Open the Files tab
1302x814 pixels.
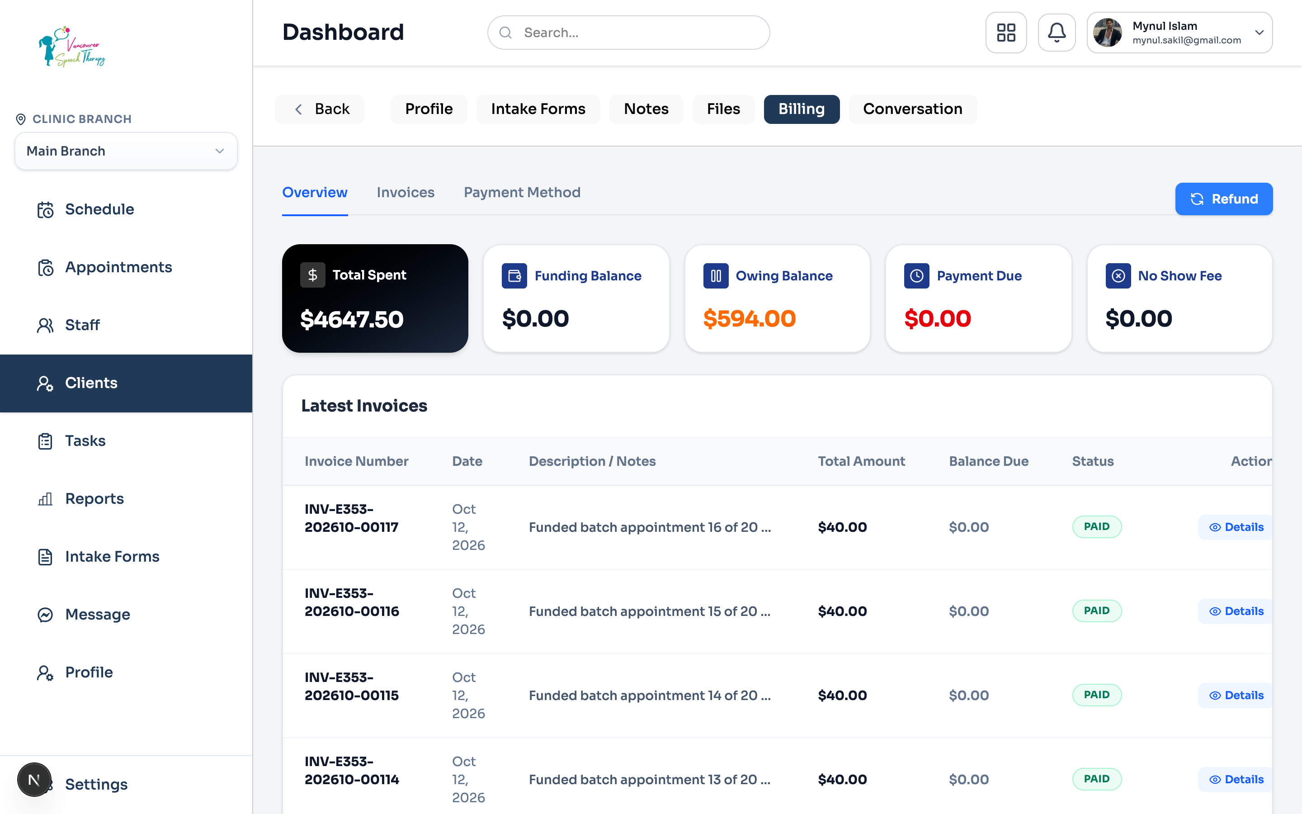click(723, 109)
